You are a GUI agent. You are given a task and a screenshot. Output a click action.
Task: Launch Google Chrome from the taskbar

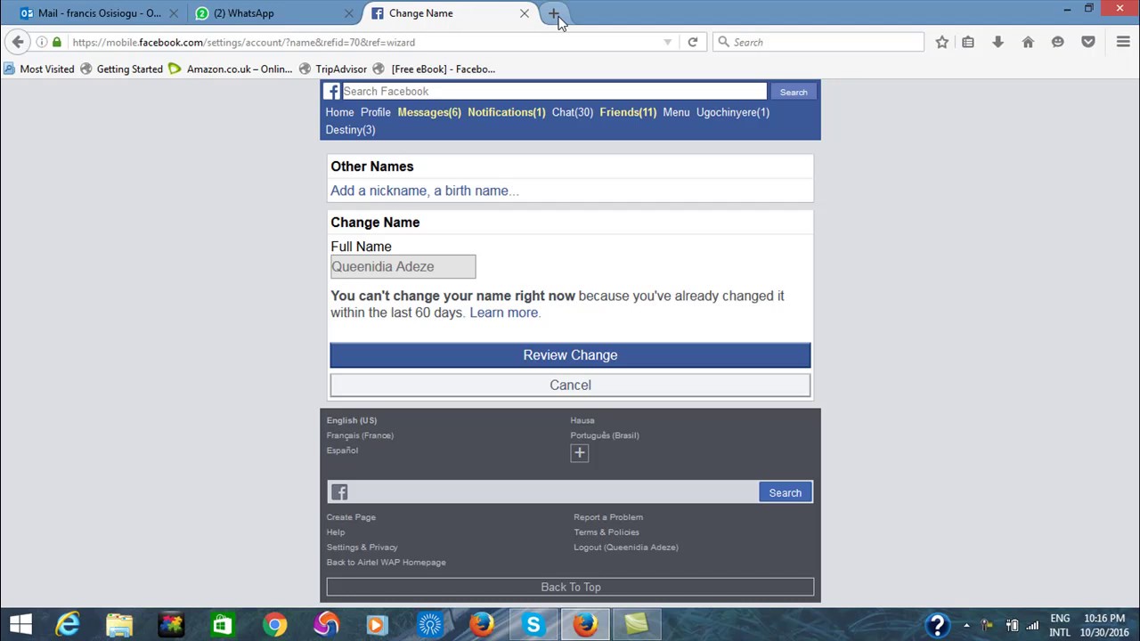click(274, 625)
